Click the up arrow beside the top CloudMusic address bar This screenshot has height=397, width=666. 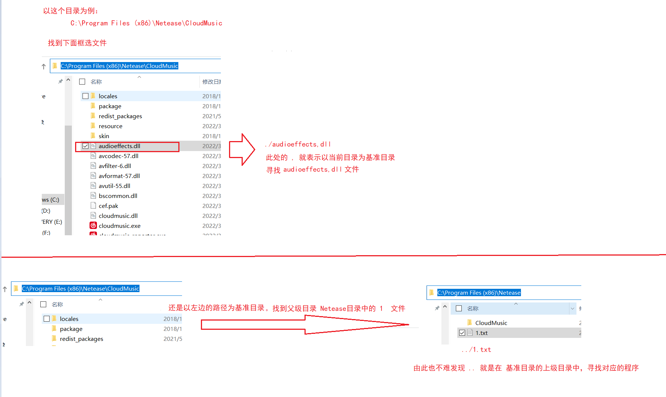coord(44,66)
